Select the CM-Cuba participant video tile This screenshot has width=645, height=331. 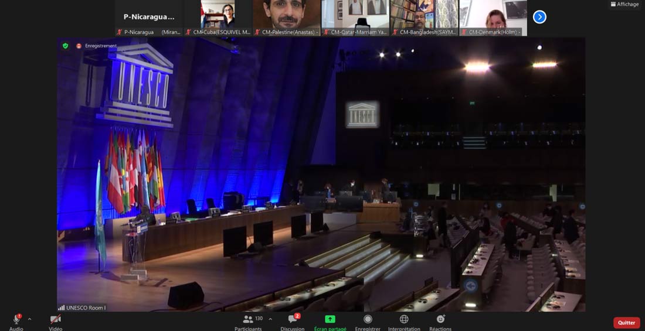click(218, 18)
